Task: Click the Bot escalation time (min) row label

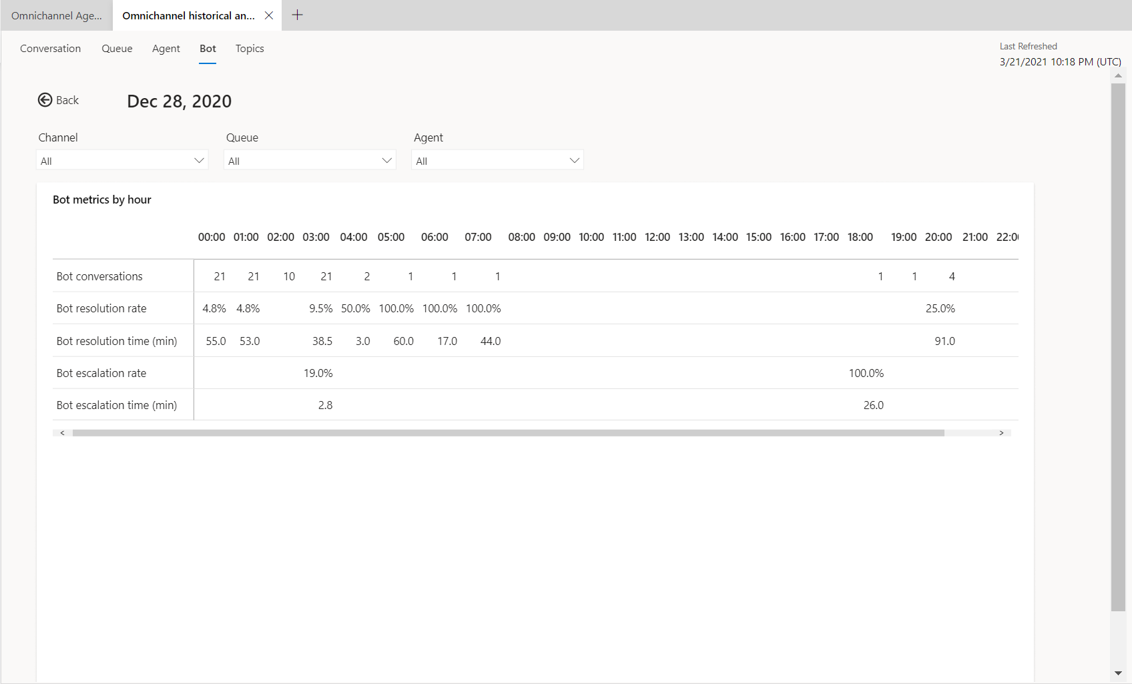Action: (117, 405)
